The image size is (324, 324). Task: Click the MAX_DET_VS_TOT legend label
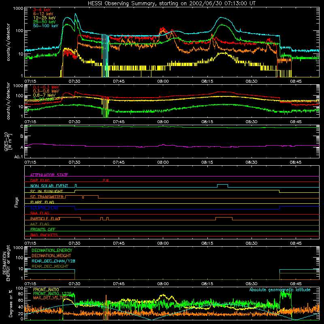pos(50,298)
